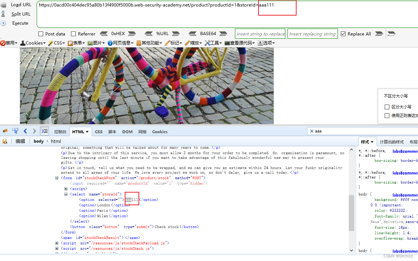418x261 pixels.
Task: Switch to the 脚本 tab
Action: click(112, 132)
